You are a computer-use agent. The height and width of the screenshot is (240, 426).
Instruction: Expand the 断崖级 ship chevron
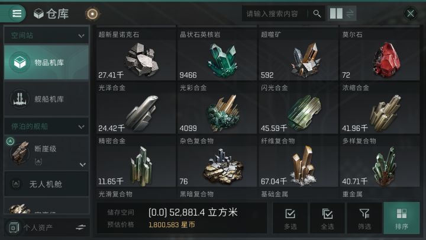83,165
